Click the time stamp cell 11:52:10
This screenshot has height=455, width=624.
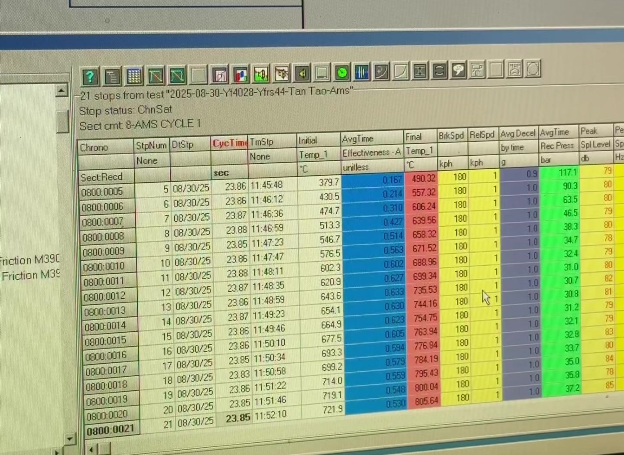coord(276,415)
